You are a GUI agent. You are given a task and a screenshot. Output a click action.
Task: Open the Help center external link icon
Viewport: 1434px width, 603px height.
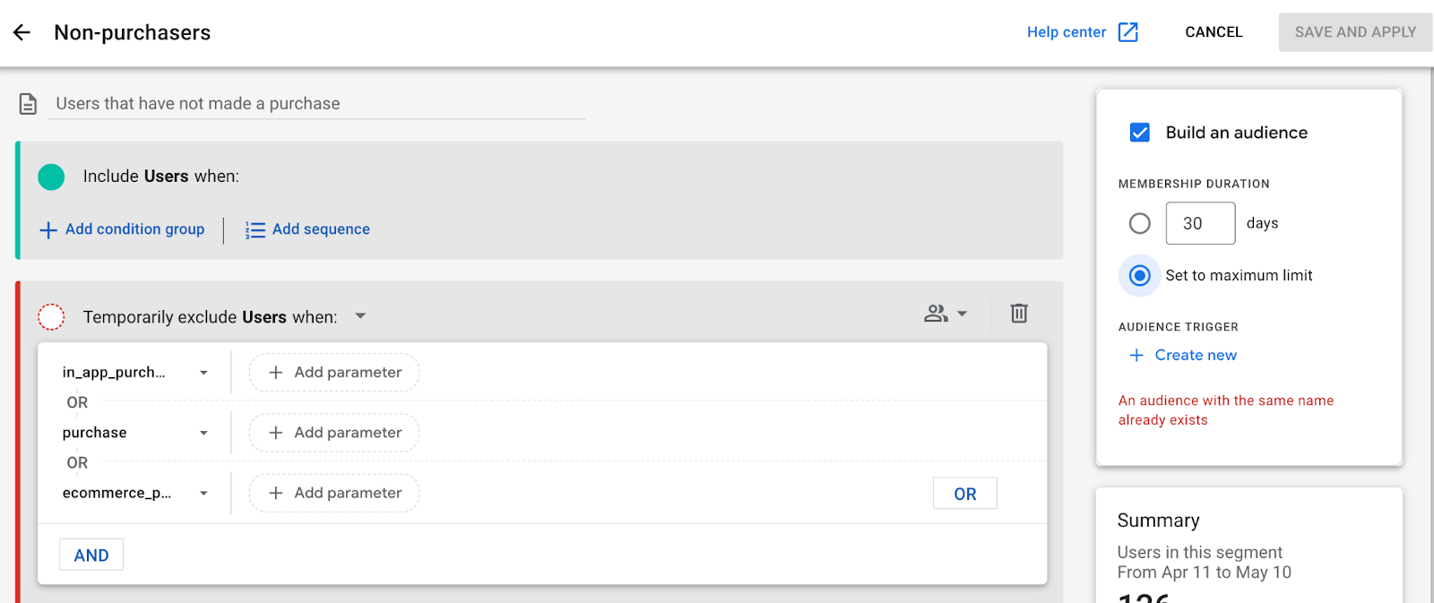tap(1128, 32)
